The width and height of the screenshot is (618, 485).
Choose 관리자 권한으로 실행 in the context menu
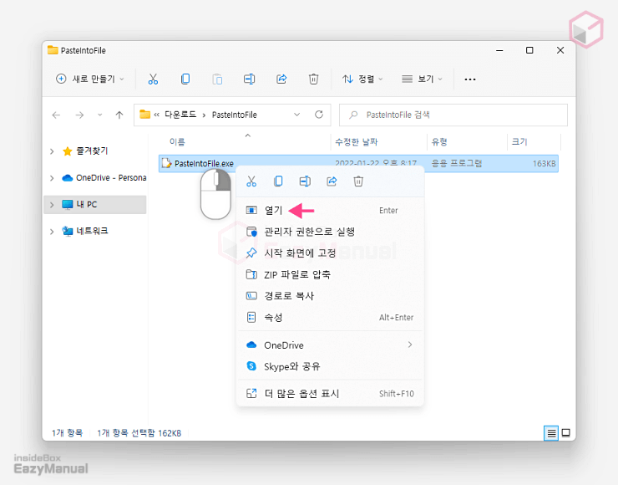point(330,232)
